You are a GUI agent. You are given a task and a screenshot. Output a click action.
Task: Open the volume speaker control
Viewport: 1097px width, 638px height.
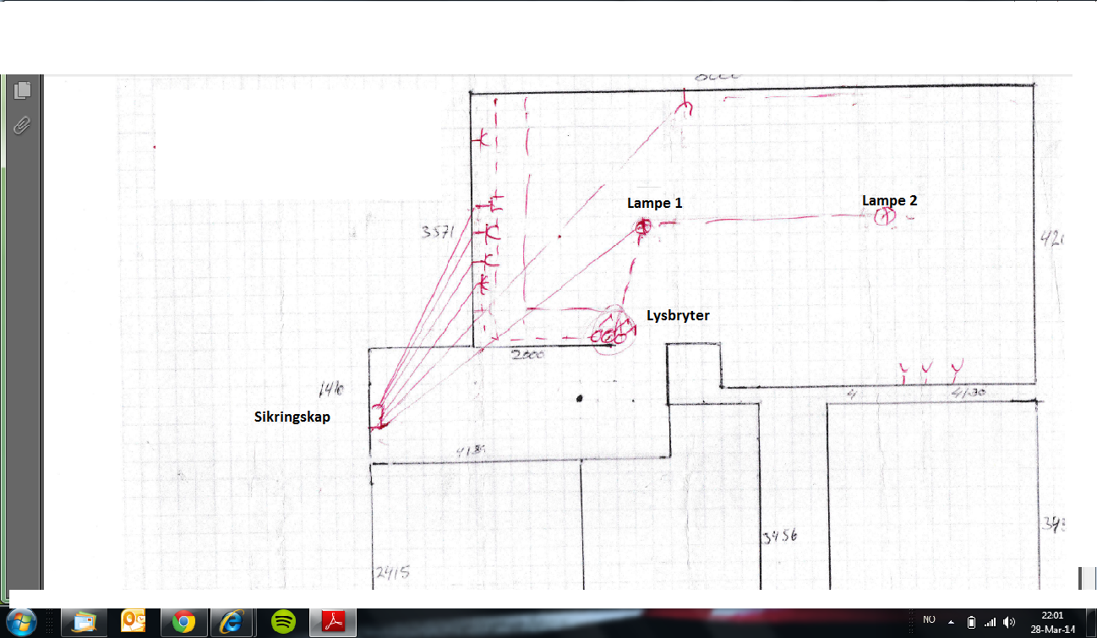[x=1008, y=622]
